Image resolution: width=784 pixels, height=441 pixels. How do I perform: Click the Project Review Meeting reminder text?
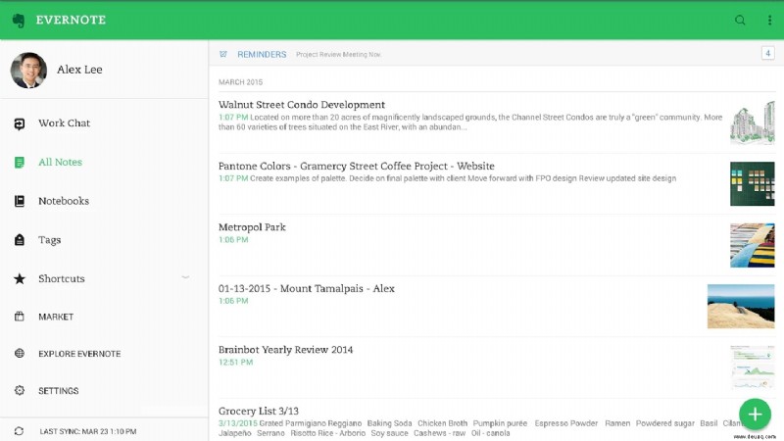(x=338, y=54)
